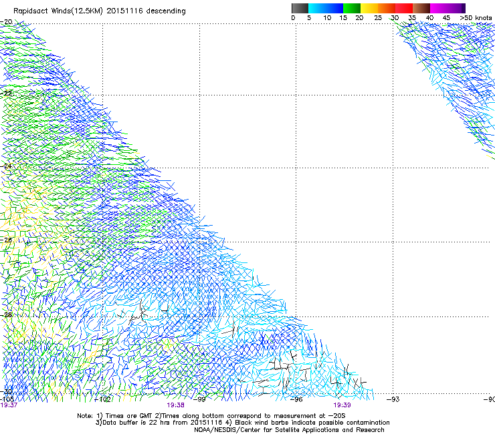The height and width of the screenshot is (434, 495).
Task: Click the longitude label '-93'
Action: [x=393, y=399]
